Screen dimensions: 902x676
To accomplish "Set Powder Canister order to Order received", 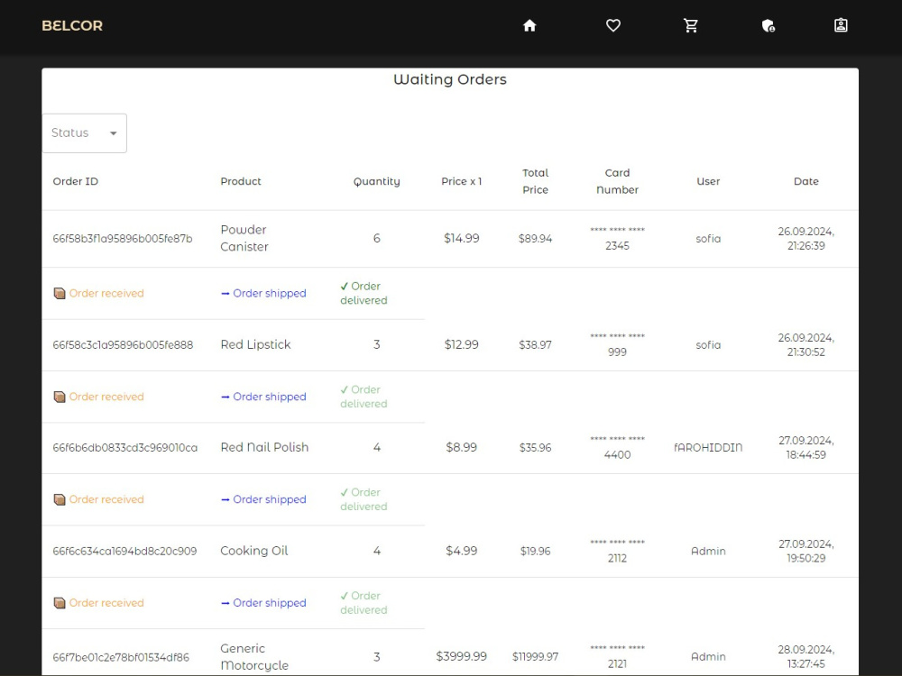I will tap(99, 293).
